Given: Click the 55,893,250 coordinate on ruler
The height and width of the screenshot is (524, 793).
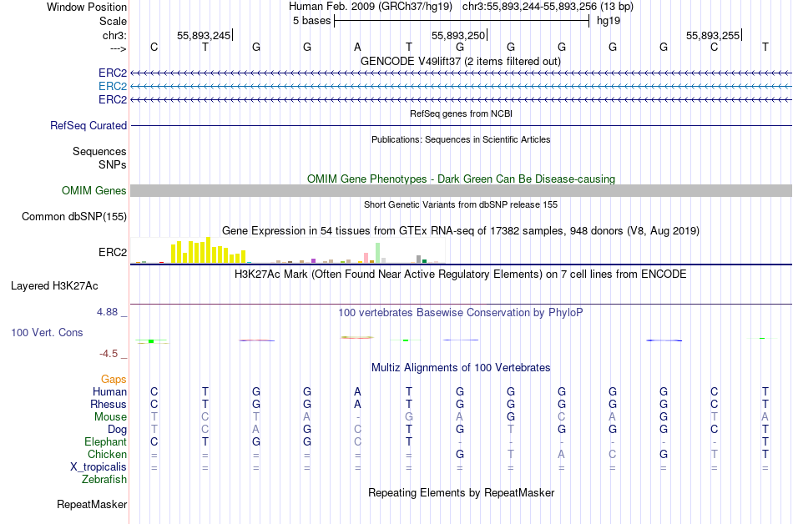Looking at the screenshot, I should (458, 35).
